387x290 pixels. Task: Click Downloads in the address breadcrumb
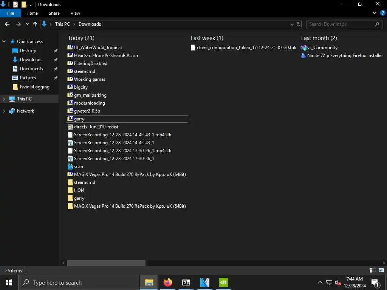(x=90, y=24)
